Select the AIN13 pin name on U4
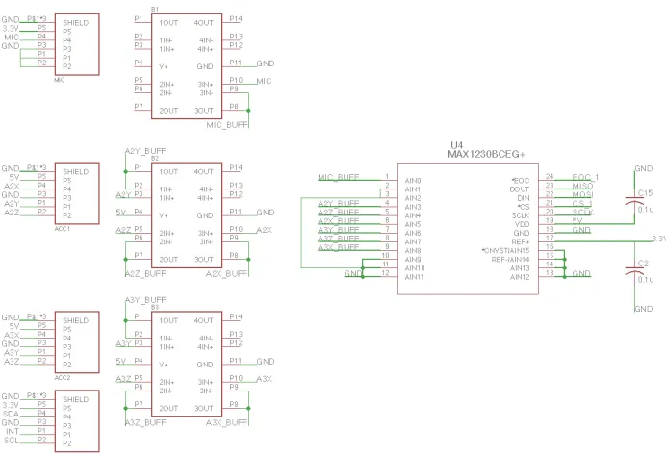666x454 pixels. (x=520, y=268)
